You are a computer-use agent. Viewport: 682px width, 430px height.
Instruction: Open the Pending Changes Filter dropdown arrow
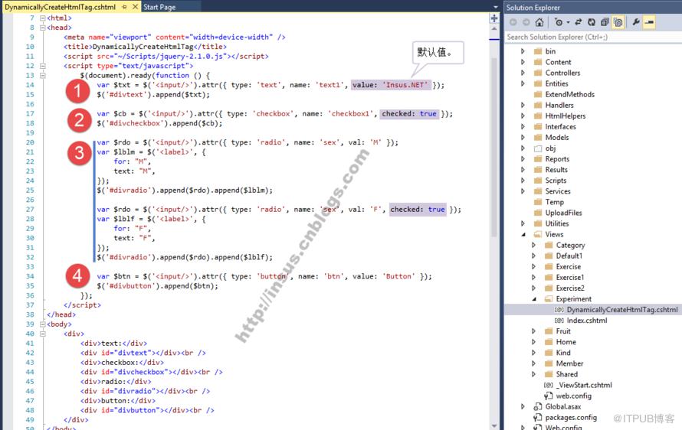568,23
